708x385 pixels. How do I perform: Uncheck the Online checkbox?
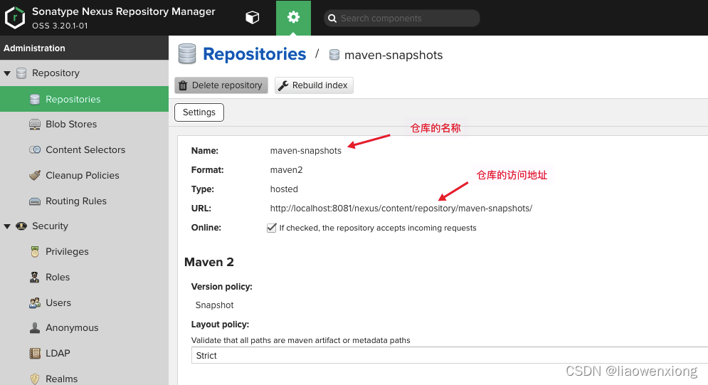pyautogui.click(x=271, y=228)
